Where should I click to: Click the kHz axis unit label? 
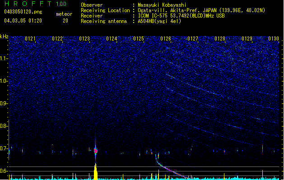4,36
